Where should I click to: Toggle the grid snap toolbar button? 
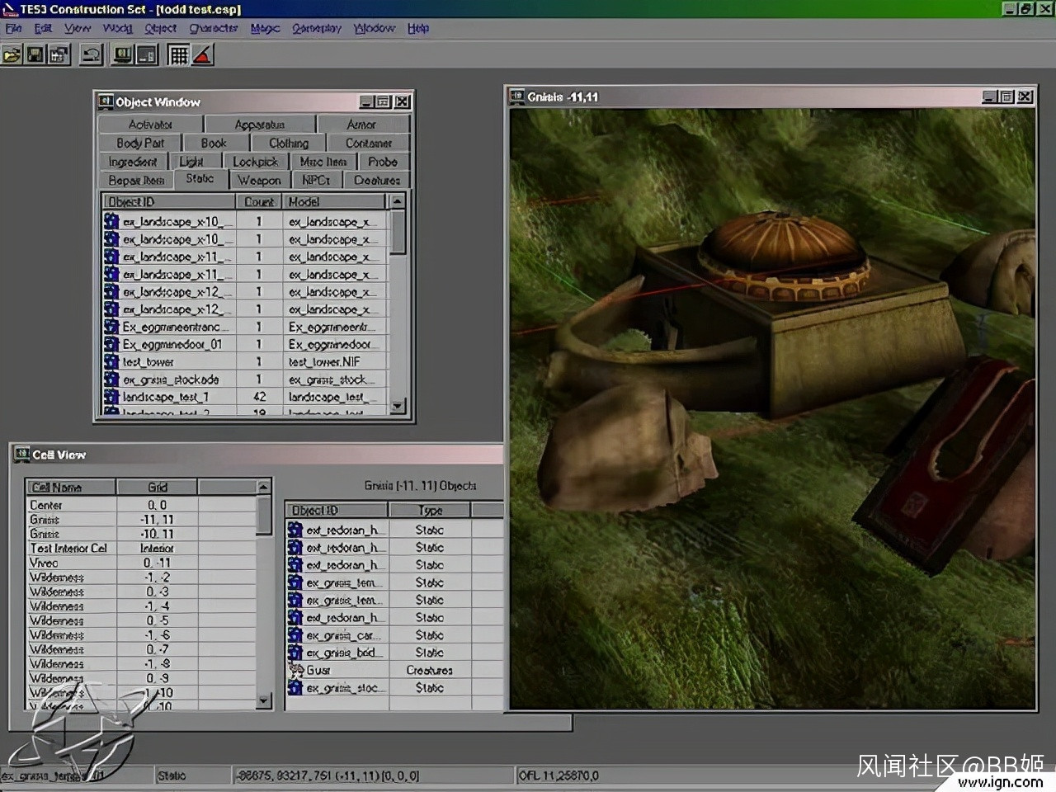point(178,55)
